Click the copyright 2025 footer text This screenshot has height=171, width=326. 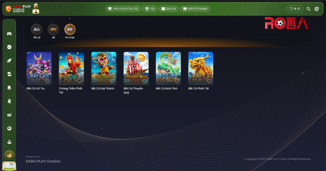278,159
